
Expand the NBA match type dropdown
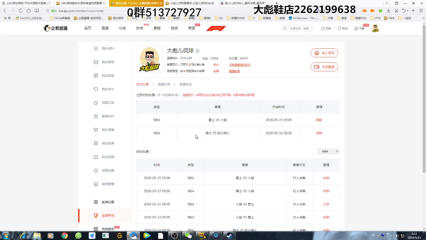coord(328,151)
